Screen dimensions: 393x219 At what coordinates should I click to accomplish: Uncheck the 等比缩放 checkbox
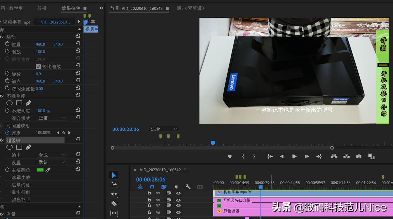tap(38, 66)
